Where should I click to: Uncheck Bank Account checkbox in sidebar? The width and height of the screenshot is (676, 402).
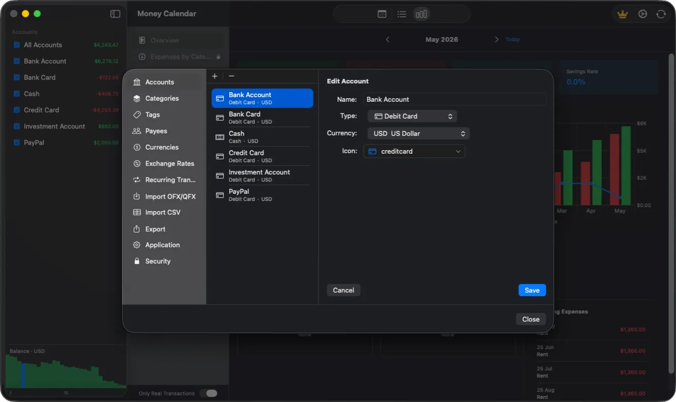point(17,61)
